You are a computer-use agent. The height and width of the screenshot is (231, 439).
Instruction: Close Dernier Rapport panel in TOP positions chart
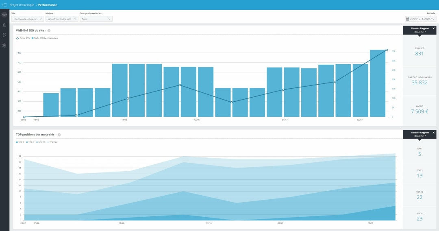(x=433, y=133)
